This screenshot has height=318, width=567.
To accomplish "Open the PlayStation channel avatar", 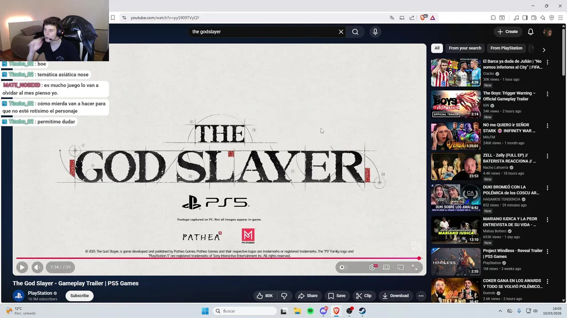I will coord(18,295).
